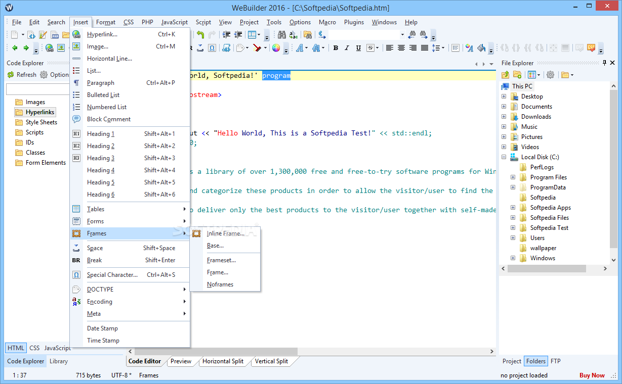The width and height of the screenshot is (622, 384).
Task: Click the Find next binoculars icon
Action: pos(423,35)
